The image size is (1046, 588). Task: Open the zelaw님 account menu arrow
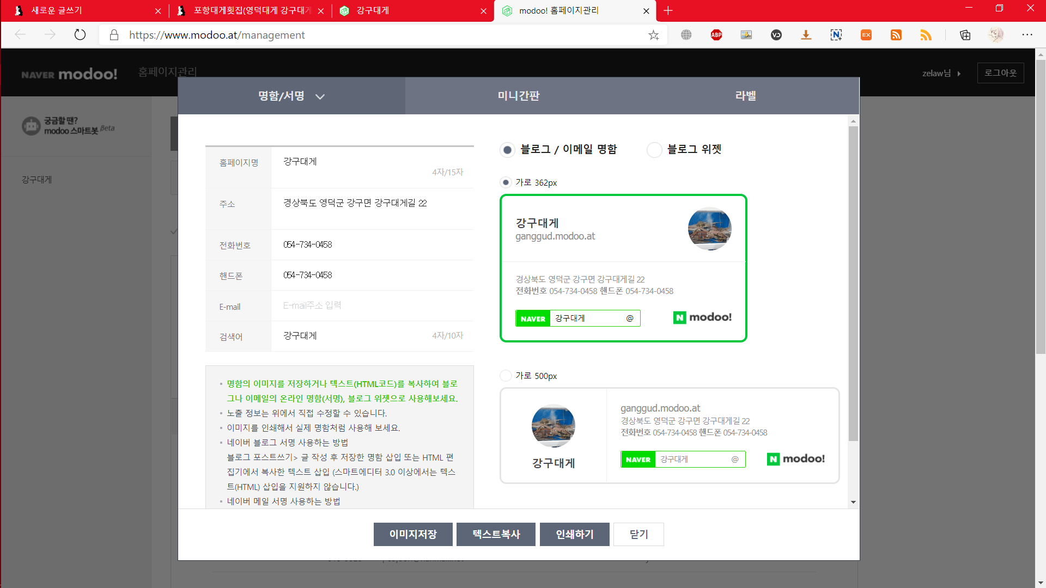tap(959, 73)
